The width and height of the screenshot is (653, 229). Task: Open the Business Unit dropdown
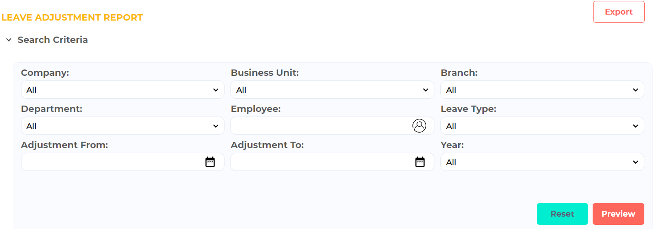click(x=332, y=90)
